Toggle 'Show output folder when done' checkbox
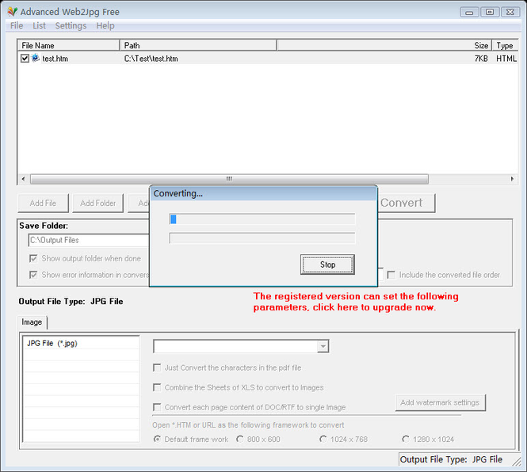 click(x=33, y=258)
